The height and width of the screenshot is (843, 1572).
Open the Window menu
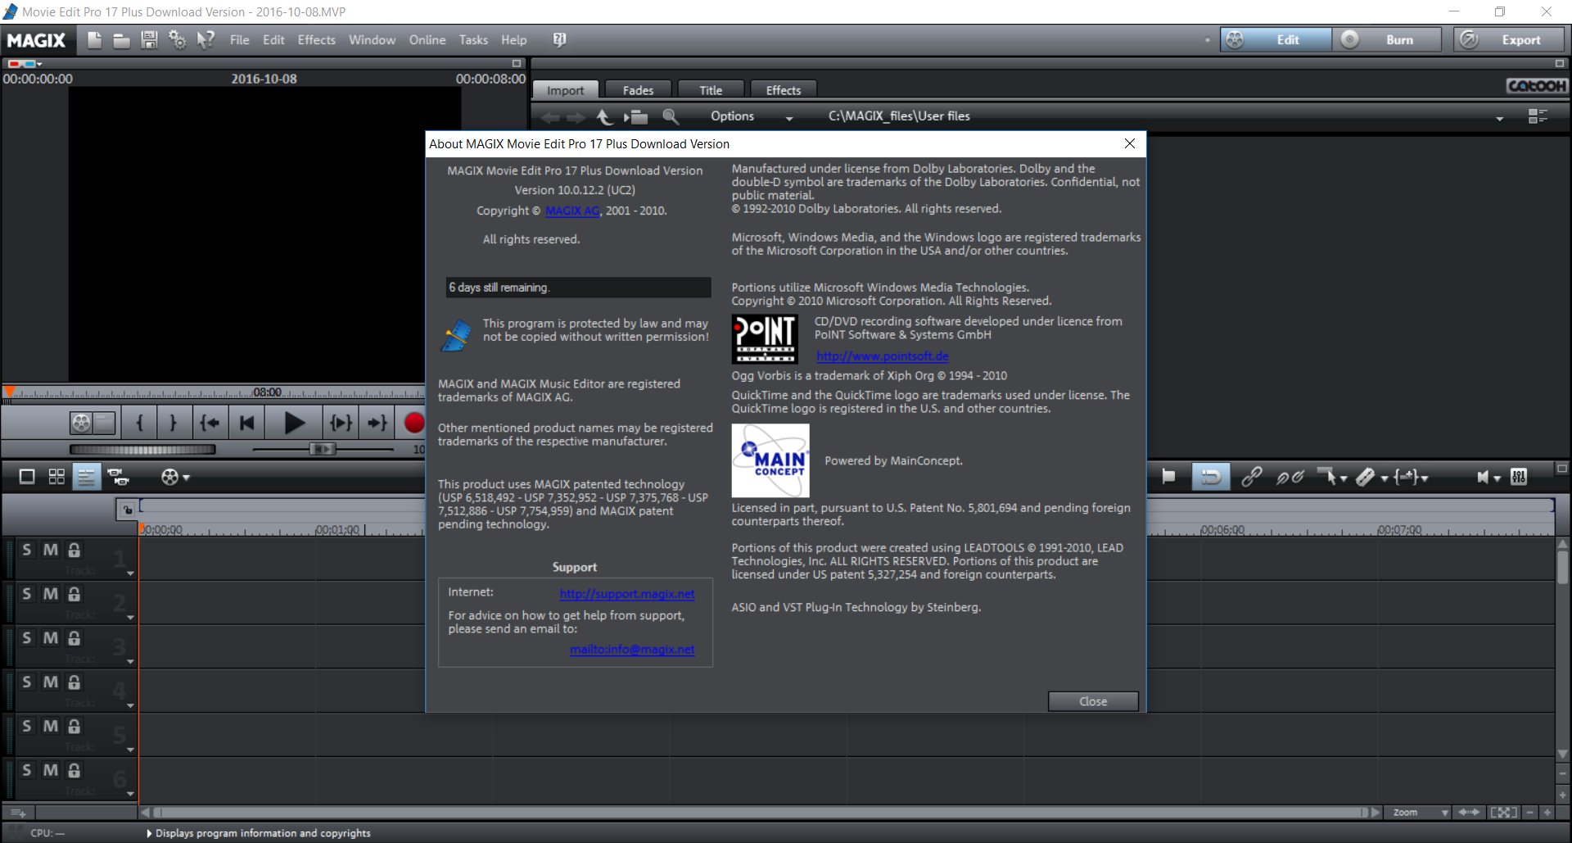[x=373, y=40]
